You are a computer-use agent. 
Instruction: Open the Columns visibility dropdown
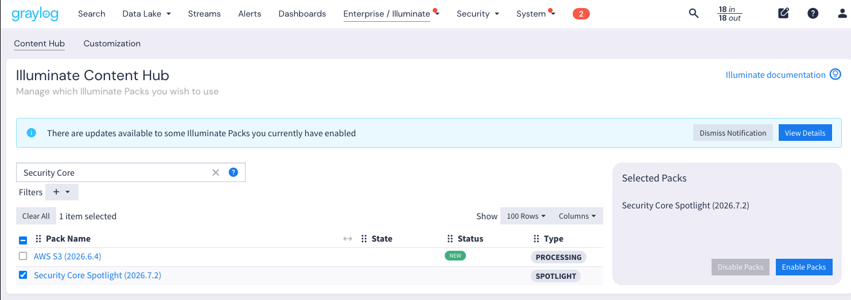pos(577,216)
